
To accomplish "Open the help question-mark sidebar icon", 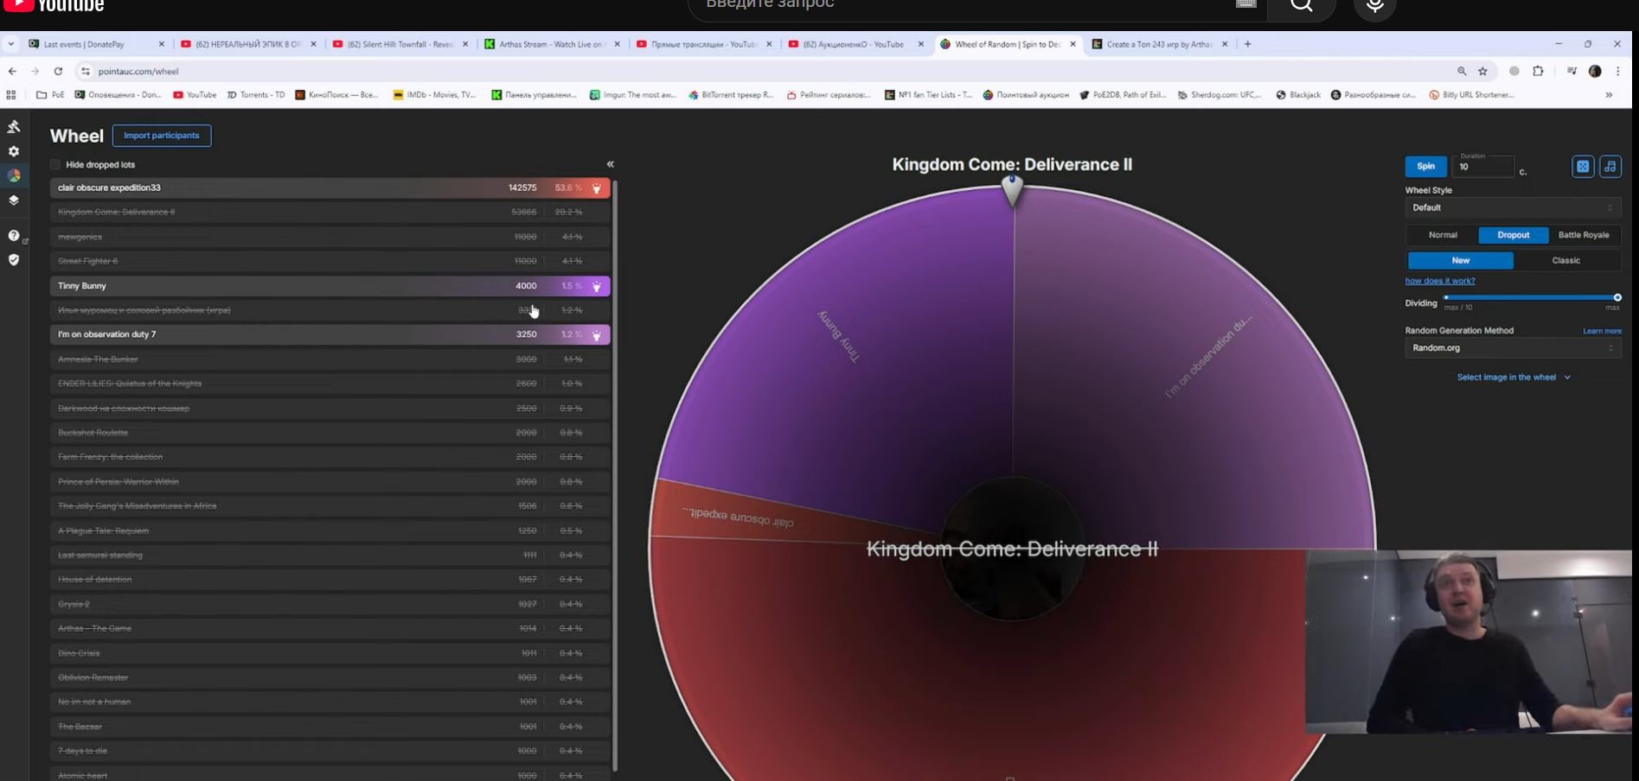I will (14, 235).
